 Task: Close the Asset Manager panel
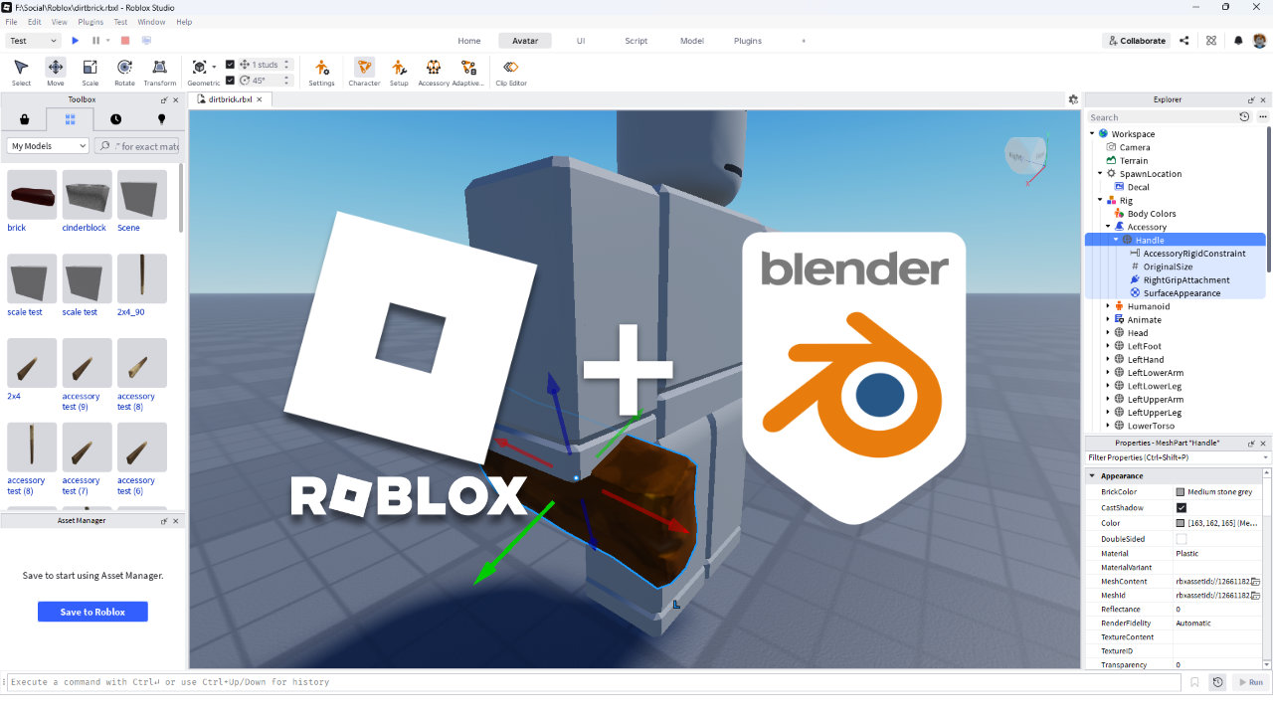176,520
